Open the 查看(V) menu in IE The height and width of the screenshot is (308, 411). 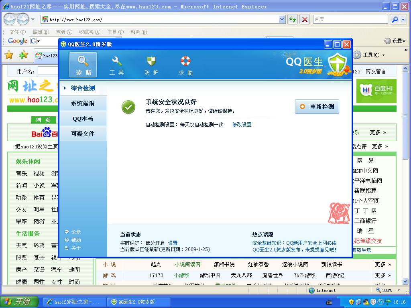tap(64, 32)
